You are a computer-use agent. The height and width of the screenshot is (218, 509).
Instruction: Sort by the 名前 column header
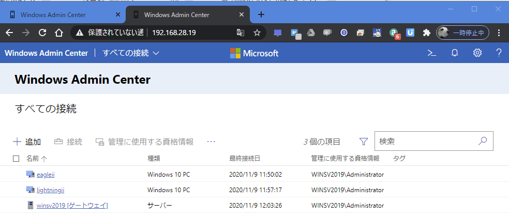tap(36, 159)
